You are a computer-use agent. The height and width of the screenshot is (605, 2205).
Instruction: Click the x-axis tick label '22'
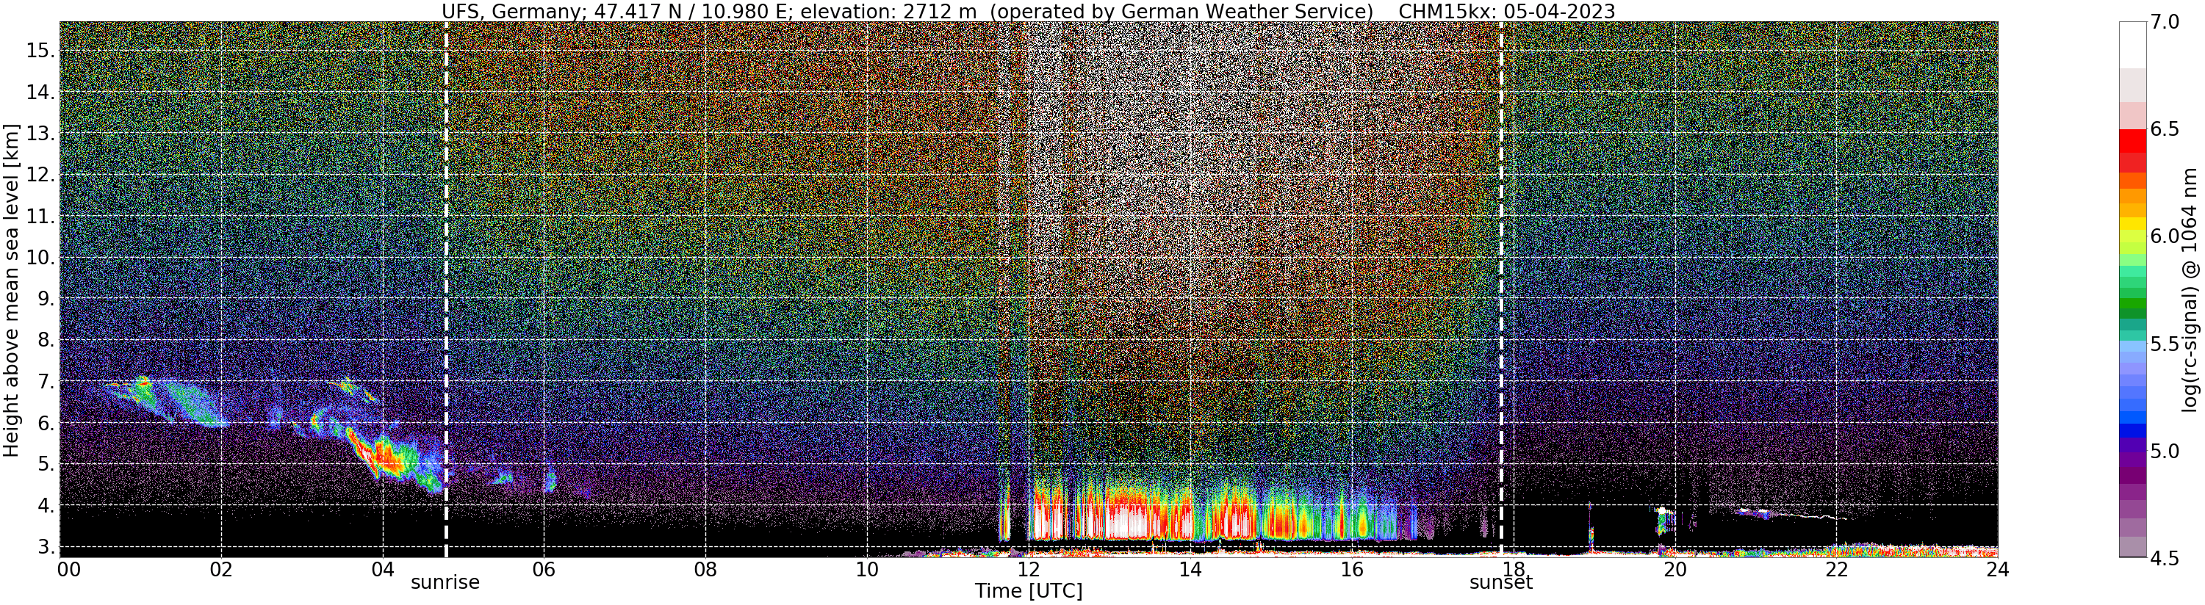pos(1836,570)
